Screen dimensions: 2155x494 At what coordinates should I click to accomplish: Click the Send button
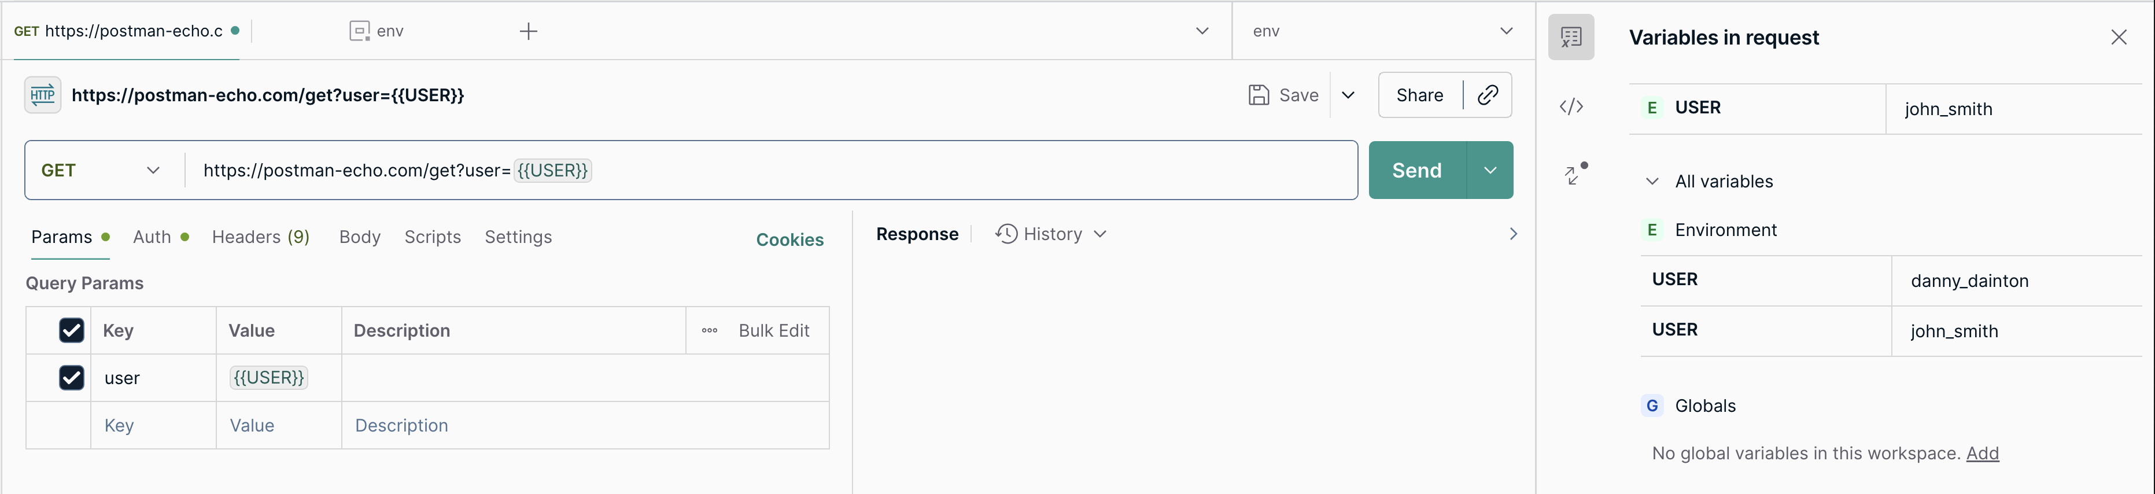click(1416, 171)
